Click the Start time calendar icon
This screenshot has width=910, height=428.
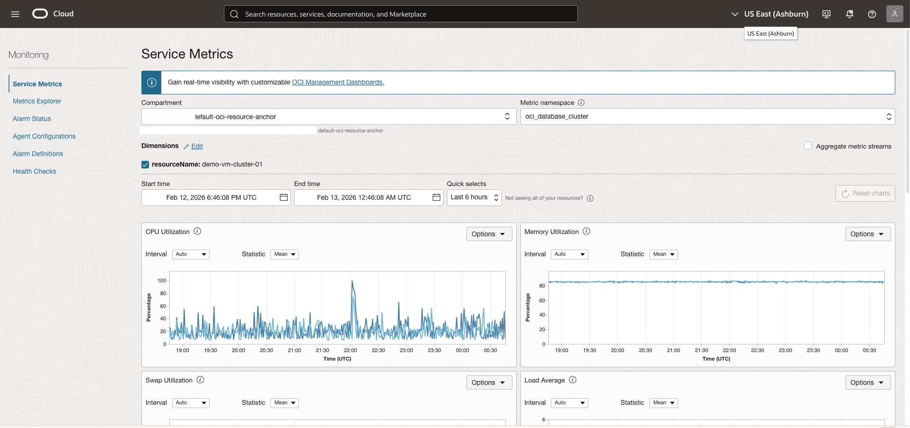(x=284, y=197)
